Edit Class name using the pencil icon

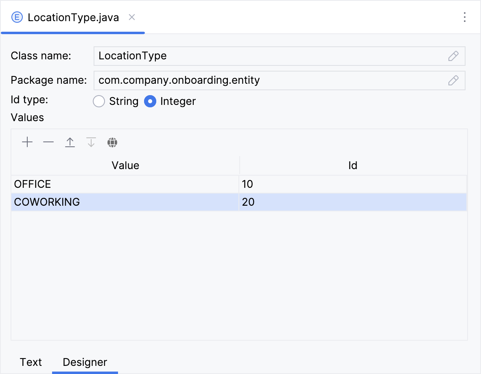[453, 56]
